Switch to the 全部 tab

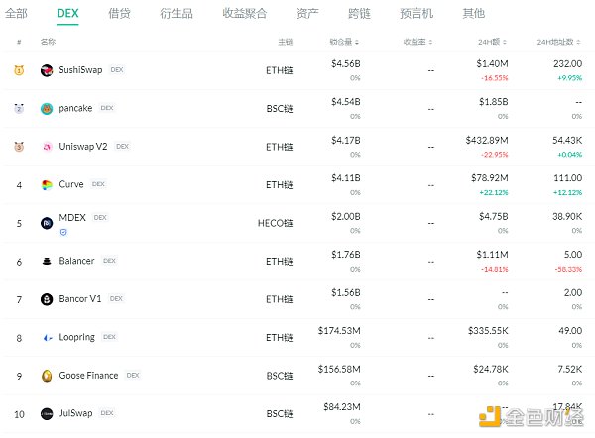coord(16,14)
